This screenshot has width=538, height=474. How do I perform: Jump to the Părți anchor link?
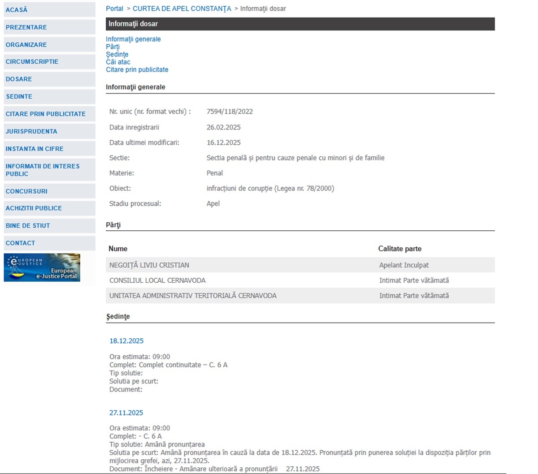coord(113,47)
